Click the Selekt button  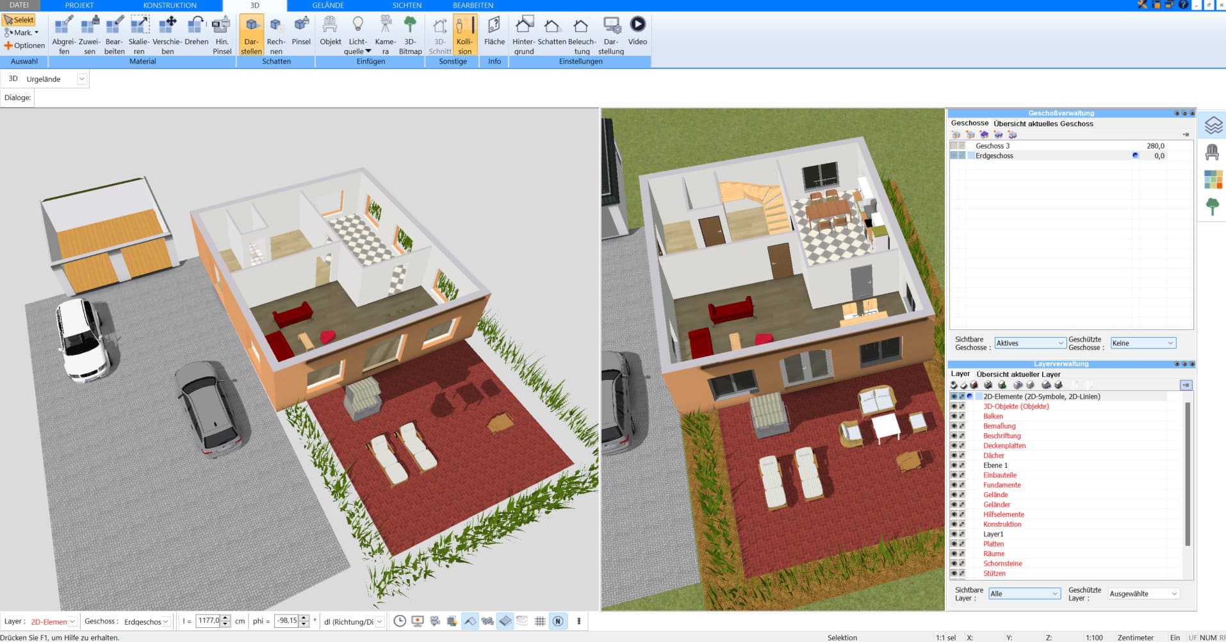19,20
